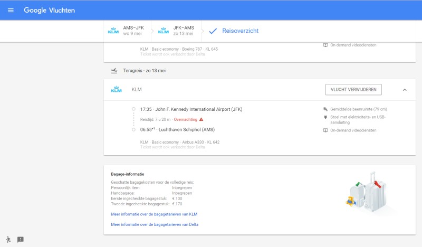Click the return flight on-demand video icon
The height and width of the screenshot is (247, 422).
pos(325,130)
